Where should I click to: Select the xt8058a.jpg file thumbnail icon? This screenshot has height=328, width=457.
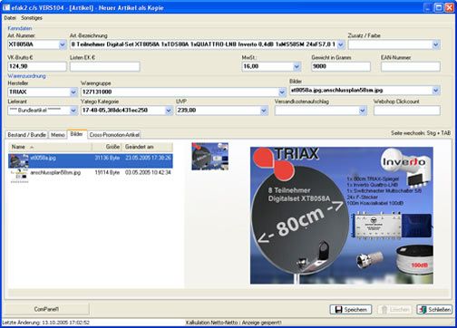[19, 160]
